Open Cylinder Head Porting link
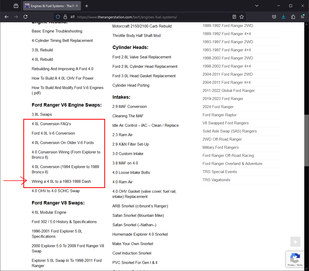This screenshot has width=309, height=271. (131, 85)
